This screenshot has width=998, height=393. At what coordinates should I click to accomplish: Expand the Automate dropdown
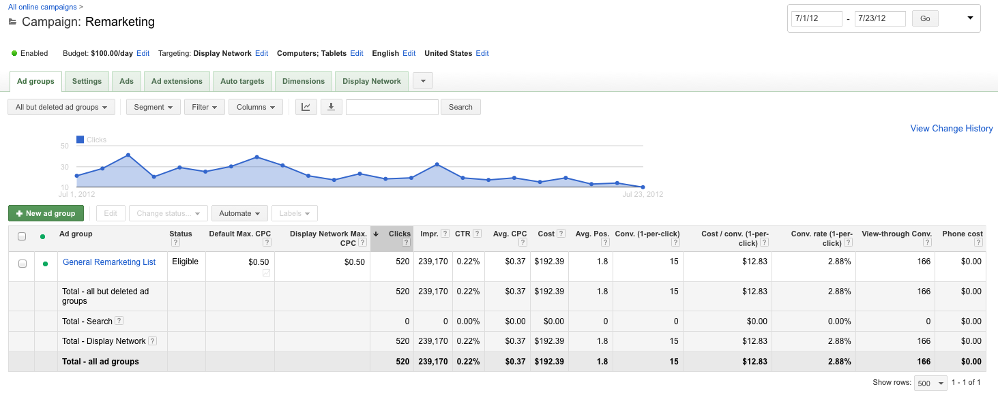tap(239, 213)
